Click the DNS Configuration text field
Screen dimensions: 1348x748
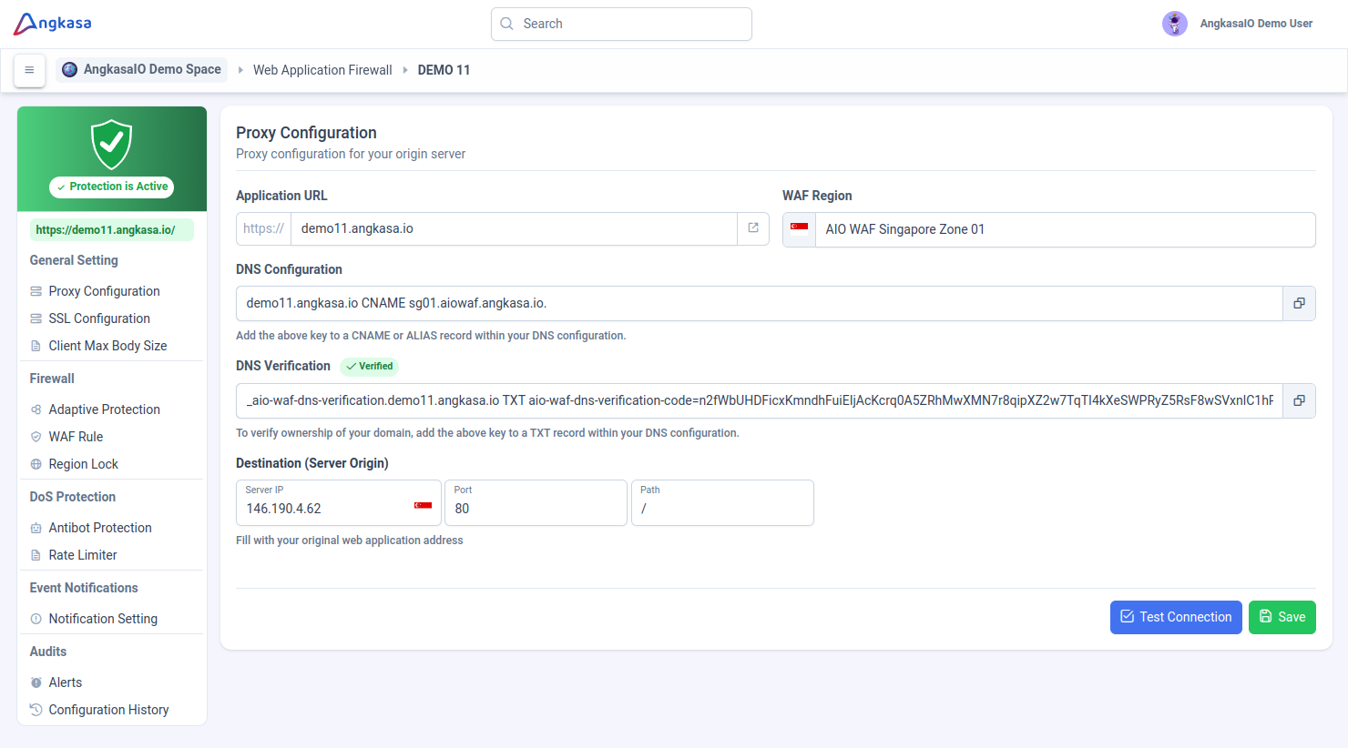click(760, 303)
